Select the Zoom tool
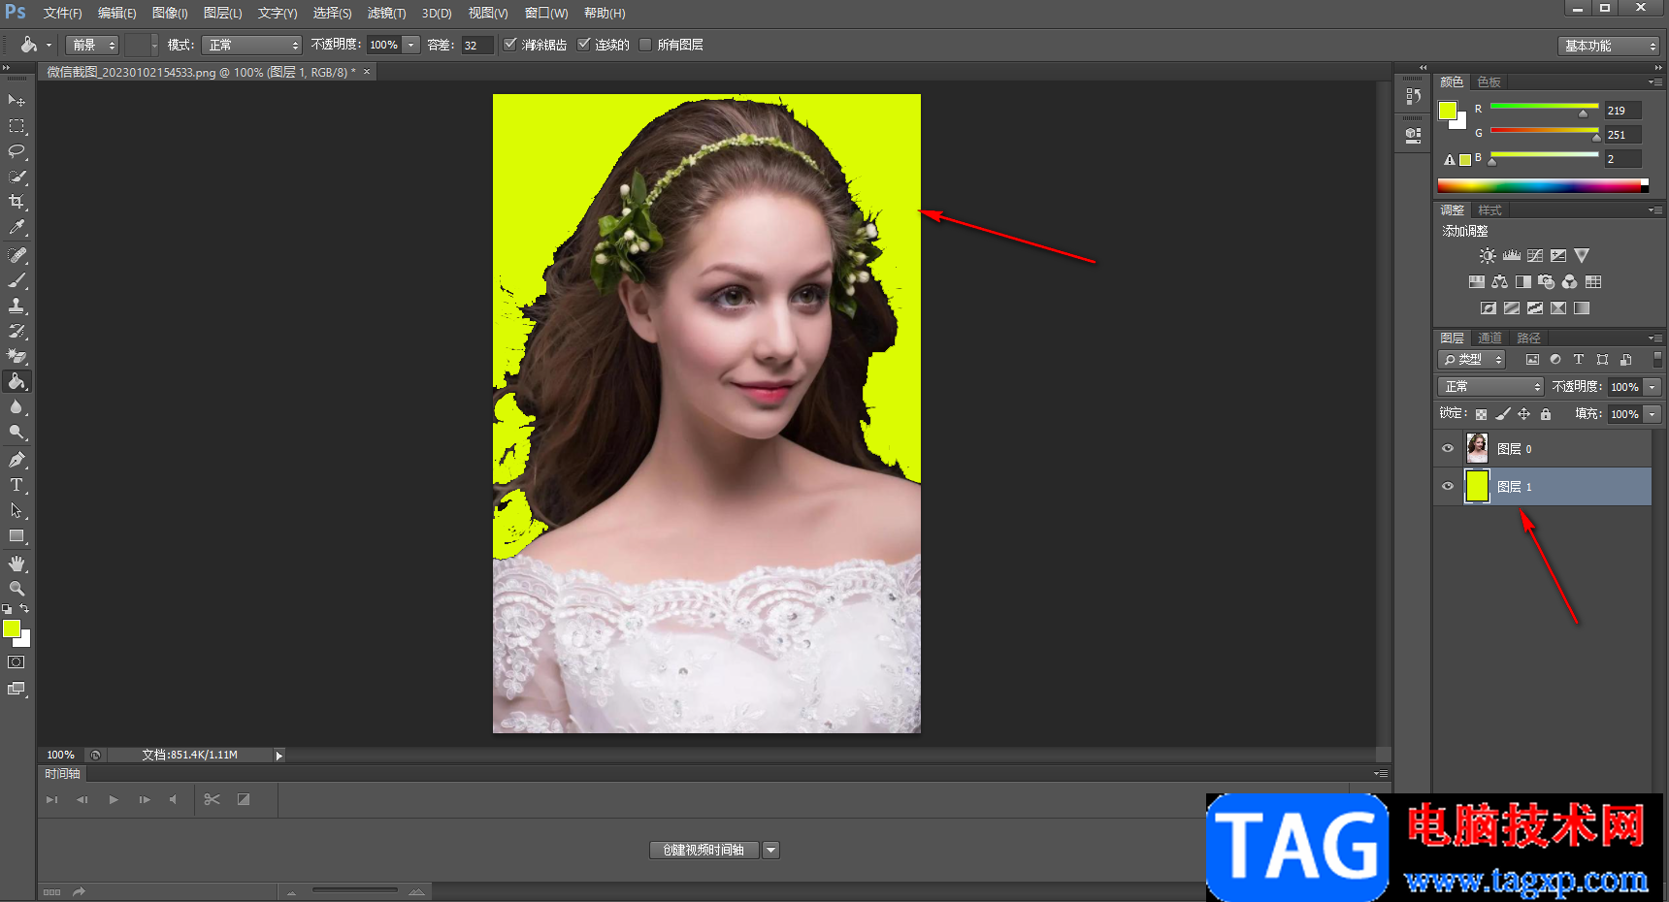Viewport: 1669px width, 902px height. pyautogui.click(x=16, y=589)
